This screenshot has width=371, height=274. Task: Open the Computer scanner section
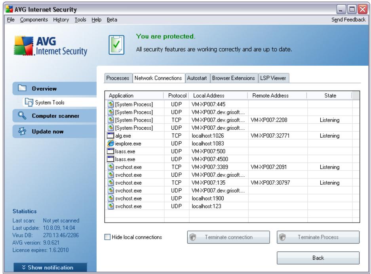coord(55,116)
